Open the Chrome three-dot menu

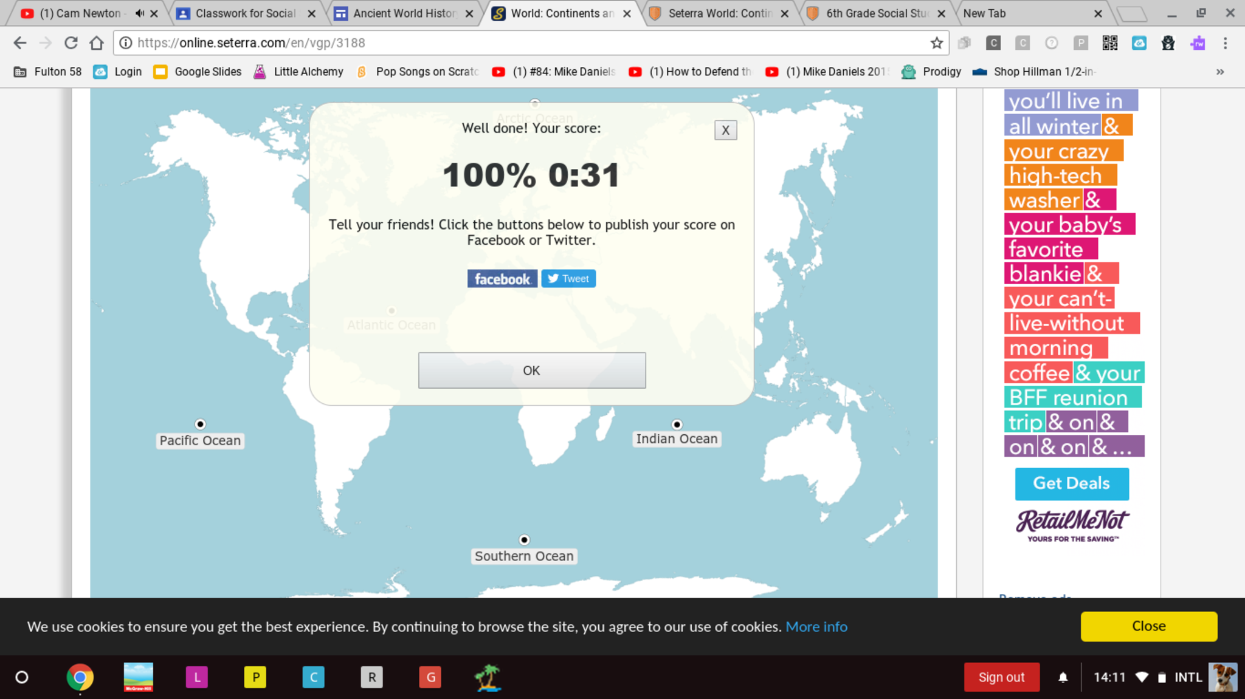(1225, 43)
